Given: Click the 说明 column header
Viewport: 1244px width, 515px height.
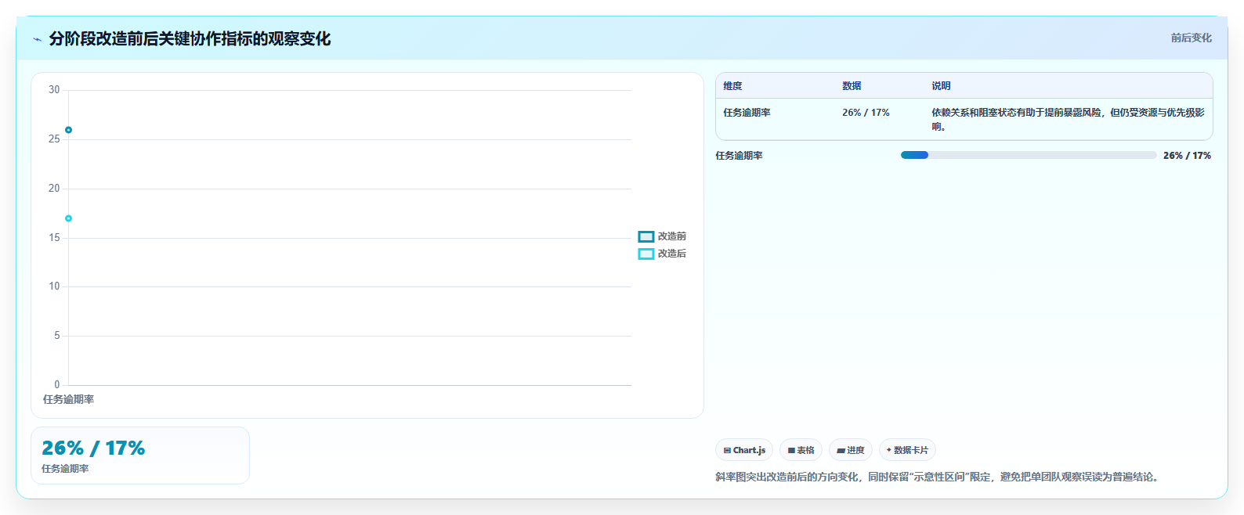Looking at the screenshot, I should click(941, 86).
